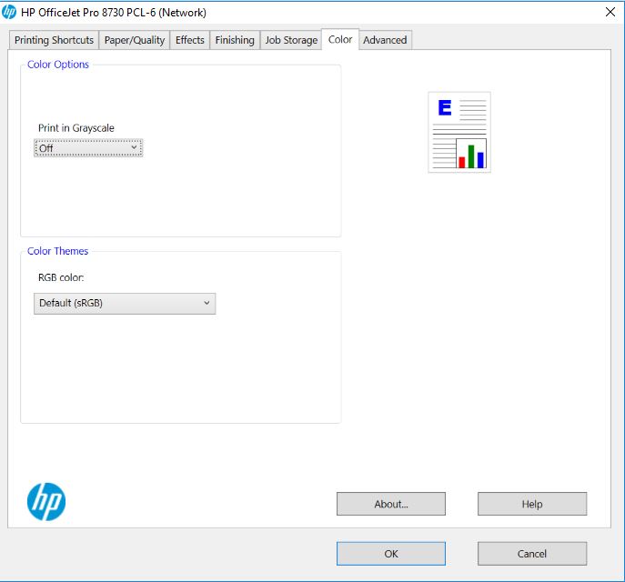Viewport: 625px width, 582px height.
Task: Click the blue letter E in preview
Action: (x=444, y=108)
